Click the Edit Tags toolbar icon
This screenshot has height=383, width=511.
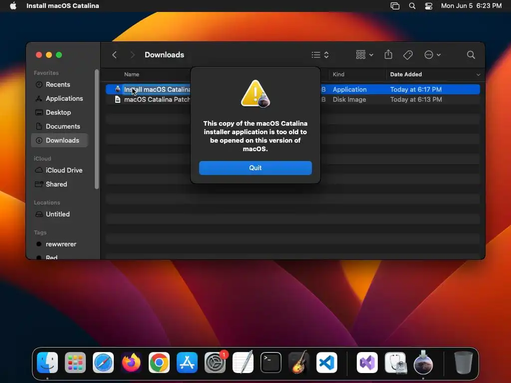click(408, 55)
